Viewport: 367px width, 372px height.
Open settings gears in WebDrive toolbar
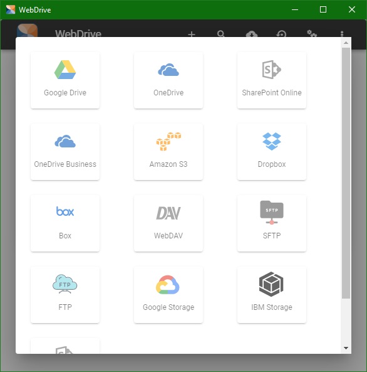click(x=312, y=33)
